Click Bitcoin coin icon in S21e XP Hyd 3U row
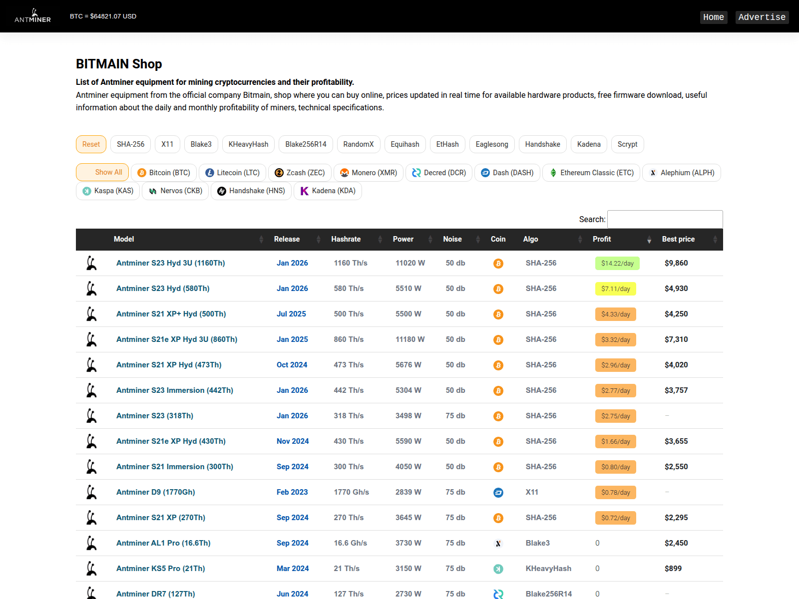This screenshot has width=799, height=599. 498,340
